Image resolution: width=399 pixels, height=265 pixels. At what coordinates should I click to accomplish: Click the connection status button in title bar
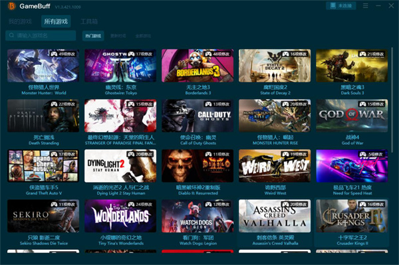point(341,5)
